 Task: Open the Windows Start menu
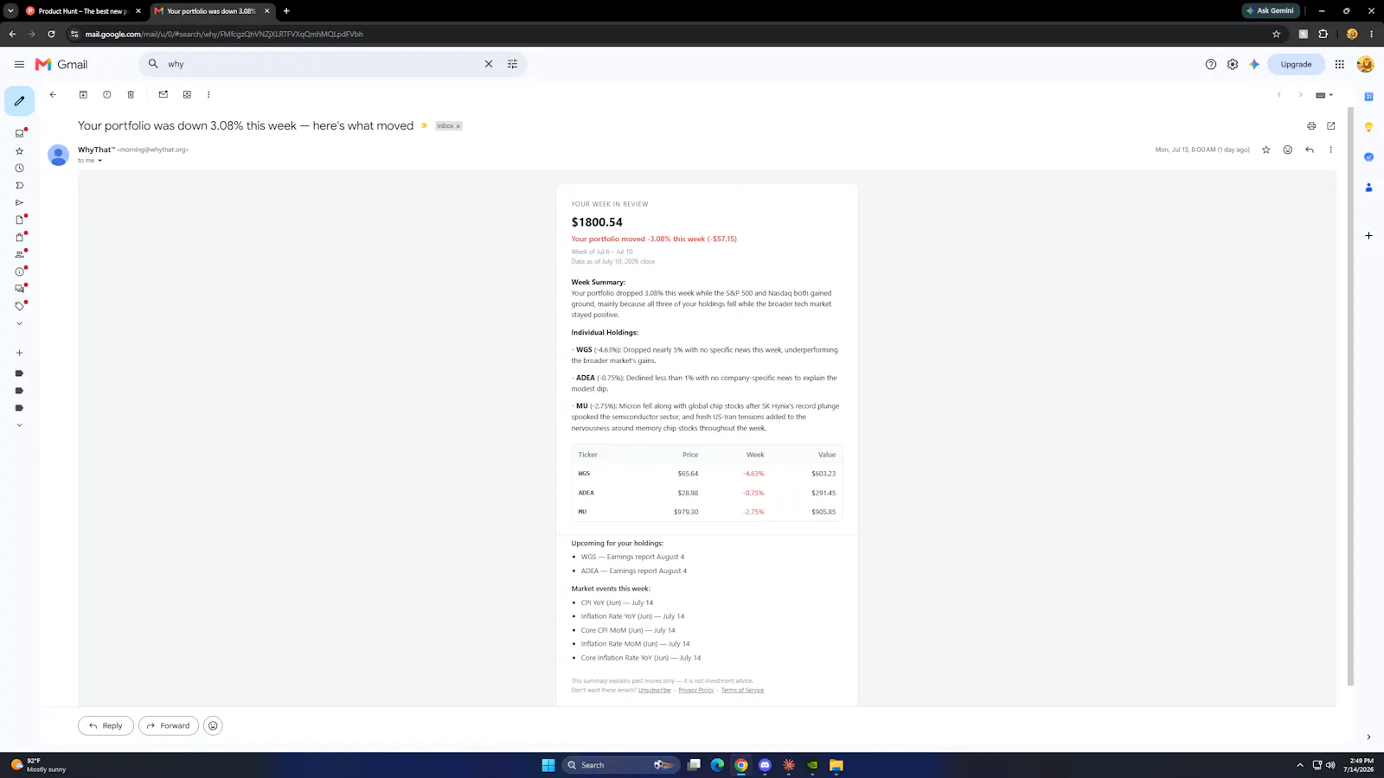pyautogui.click(x=548, y=765)
